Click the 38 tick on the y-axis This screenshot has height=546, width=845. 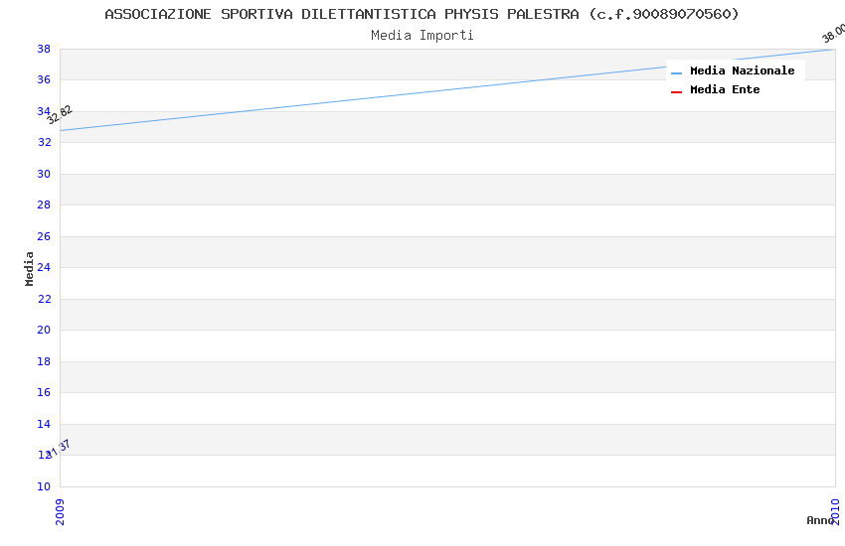(x=44, y=49)
